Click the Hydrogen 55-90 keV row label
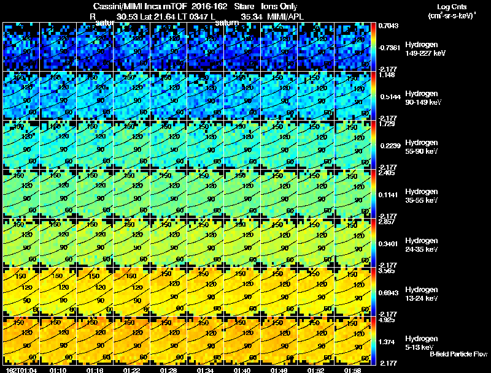Screen dimensions: 491x373 pos(422,147)
